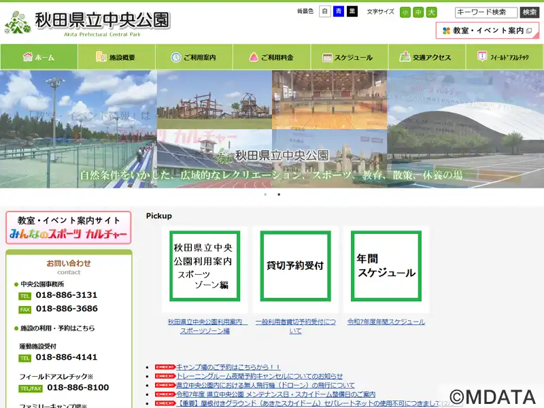Set font size to medium 中
Image resolution: width=544 pixels, height=408 pixels.
[x=418, y=12]
